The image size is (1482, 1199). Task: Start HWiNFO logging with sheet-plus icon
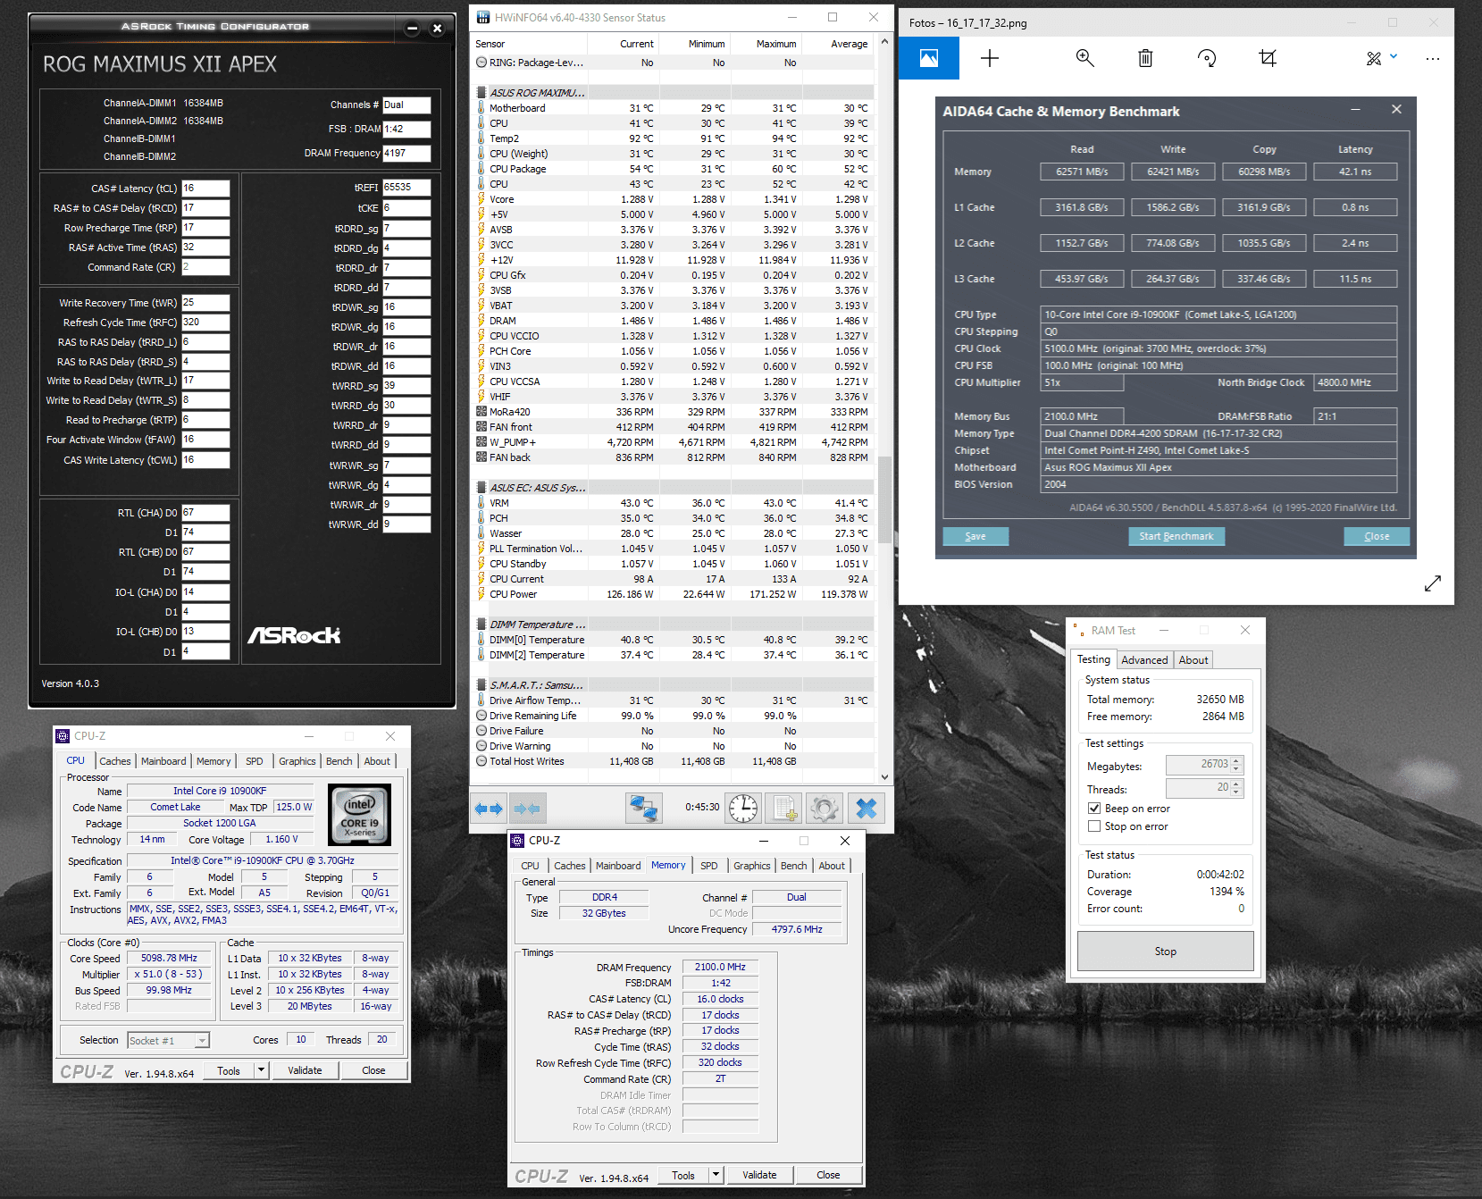tap(784, 809)
